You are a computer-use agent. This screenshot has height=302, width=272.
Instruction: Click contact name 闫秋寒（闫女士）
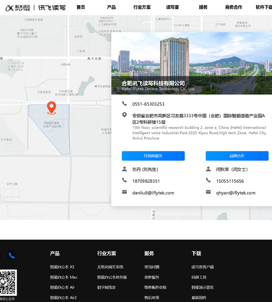232,169
